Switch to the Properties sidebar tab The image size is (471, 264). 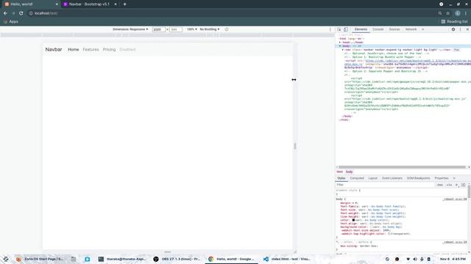pyautogui.click(x=442, y=178)
